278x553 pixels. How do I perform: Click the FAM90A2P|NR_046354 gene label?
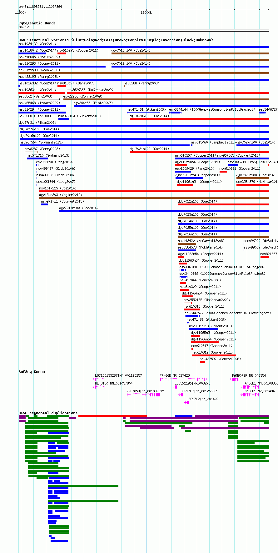(249, 375)
